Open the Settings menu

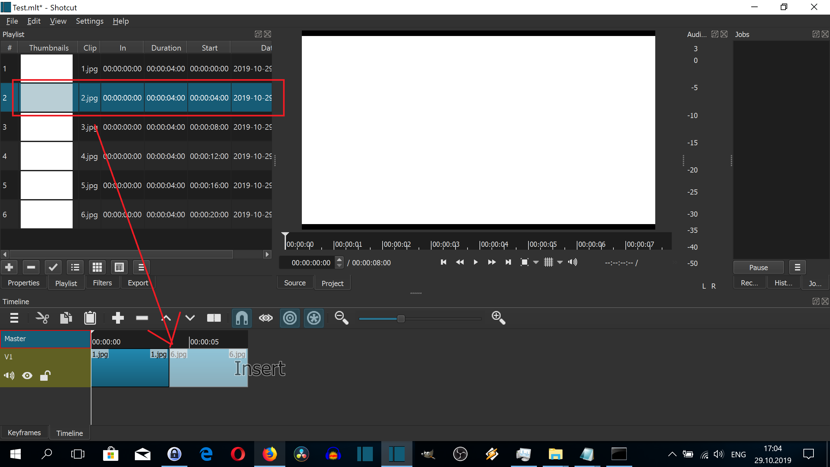point(89,21)
